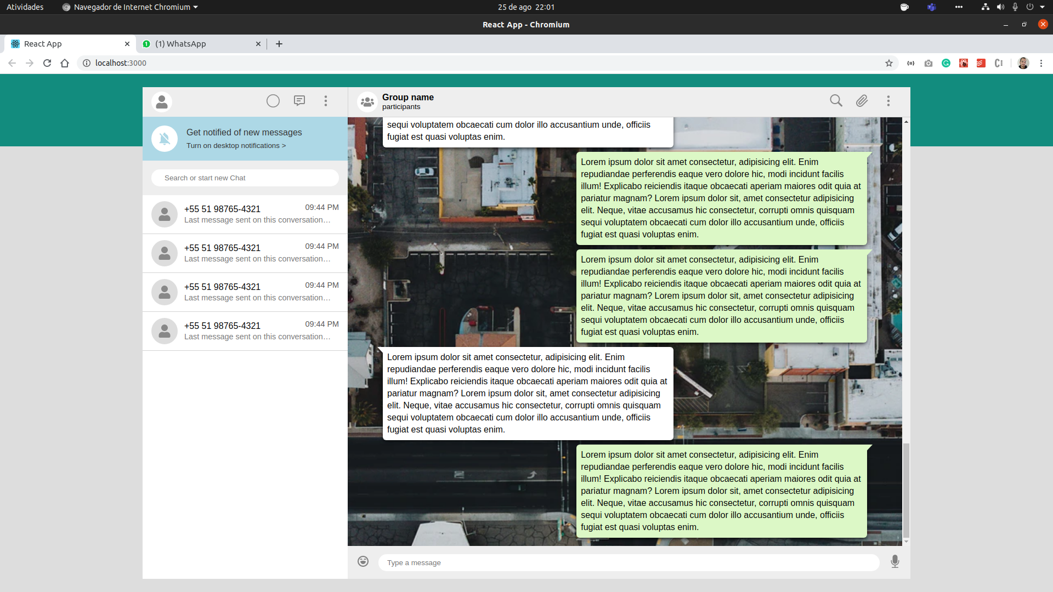Image resolution: width=1053 pixels, height=592 pixels.
Task: Open the Atividades menu
Action: click(24, 7)
